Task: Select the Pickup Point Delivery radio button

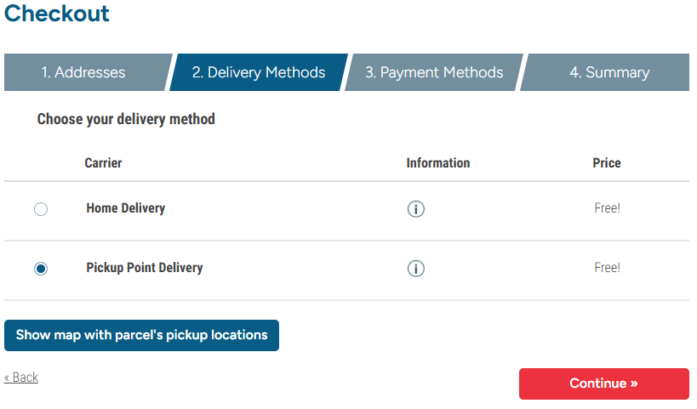Action: pyautogui.click(x=41, y=269)
